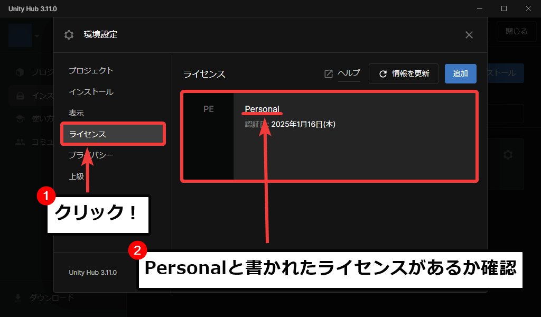Click the ダウンロード icon at the bottom left
This screenshot has width=541, height=317.
tap(18, 297)
